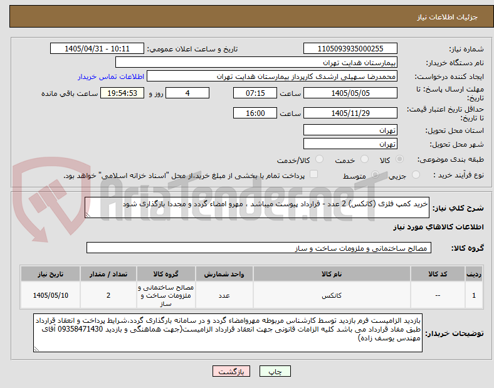Click price validity date 1405/11/29
The image size is (494, 388).
350,113
